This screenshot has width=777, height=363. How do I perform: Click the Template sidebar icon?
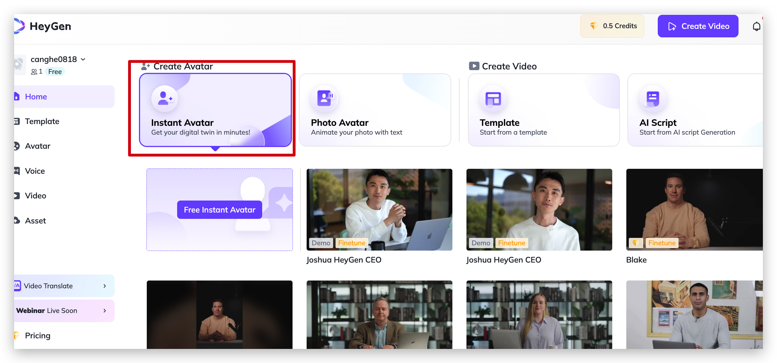pyautogui.click(x=17, y=121)
